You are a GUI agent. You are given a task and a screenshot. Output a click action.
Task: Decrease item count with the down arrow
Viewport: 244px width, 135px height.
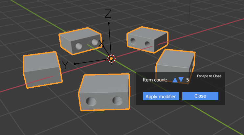(x=181, y=80)
